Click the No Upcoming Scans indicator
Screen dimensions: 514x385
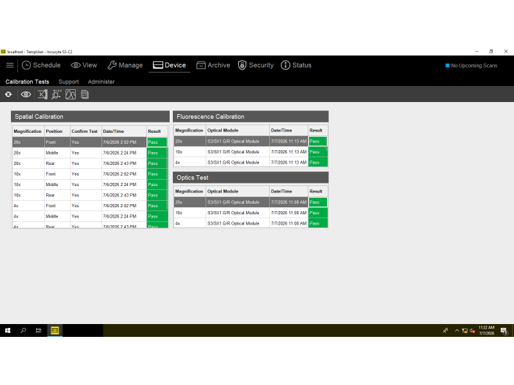tap(472, 65)
